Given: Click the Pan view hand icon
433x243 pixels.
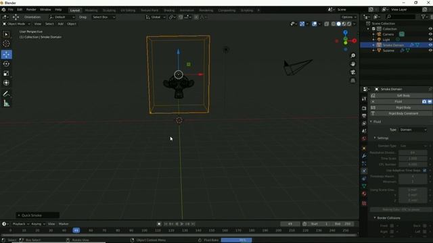Looking at the screenshot, I should click(353, 64).
